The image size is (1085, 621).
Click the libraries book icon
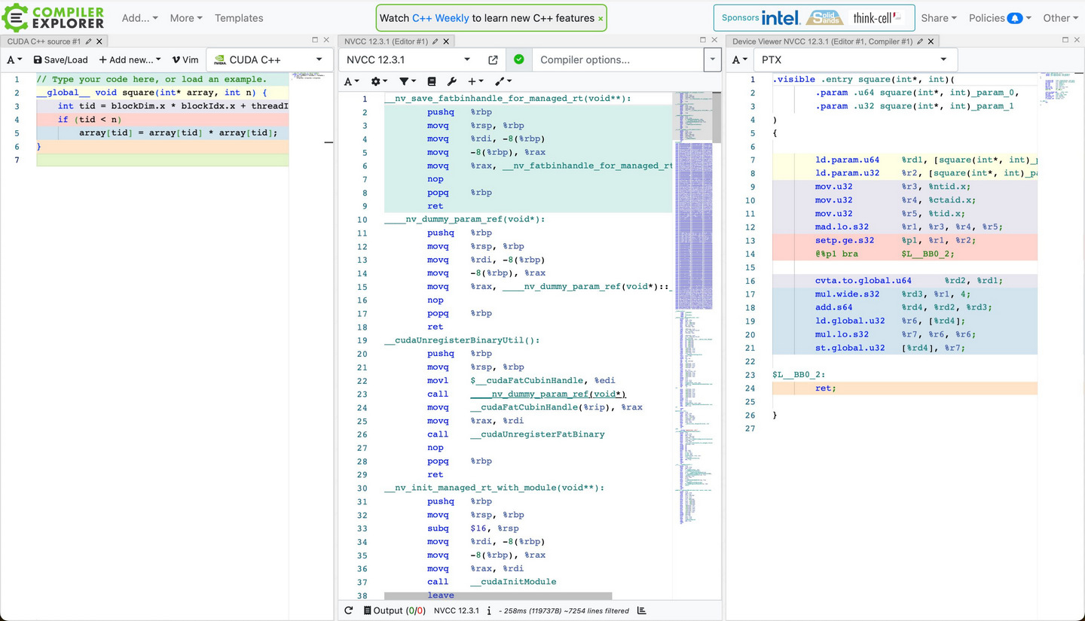coord(432,81)
